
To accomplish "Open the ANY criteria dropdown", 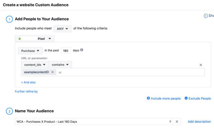I will [62, 28].
